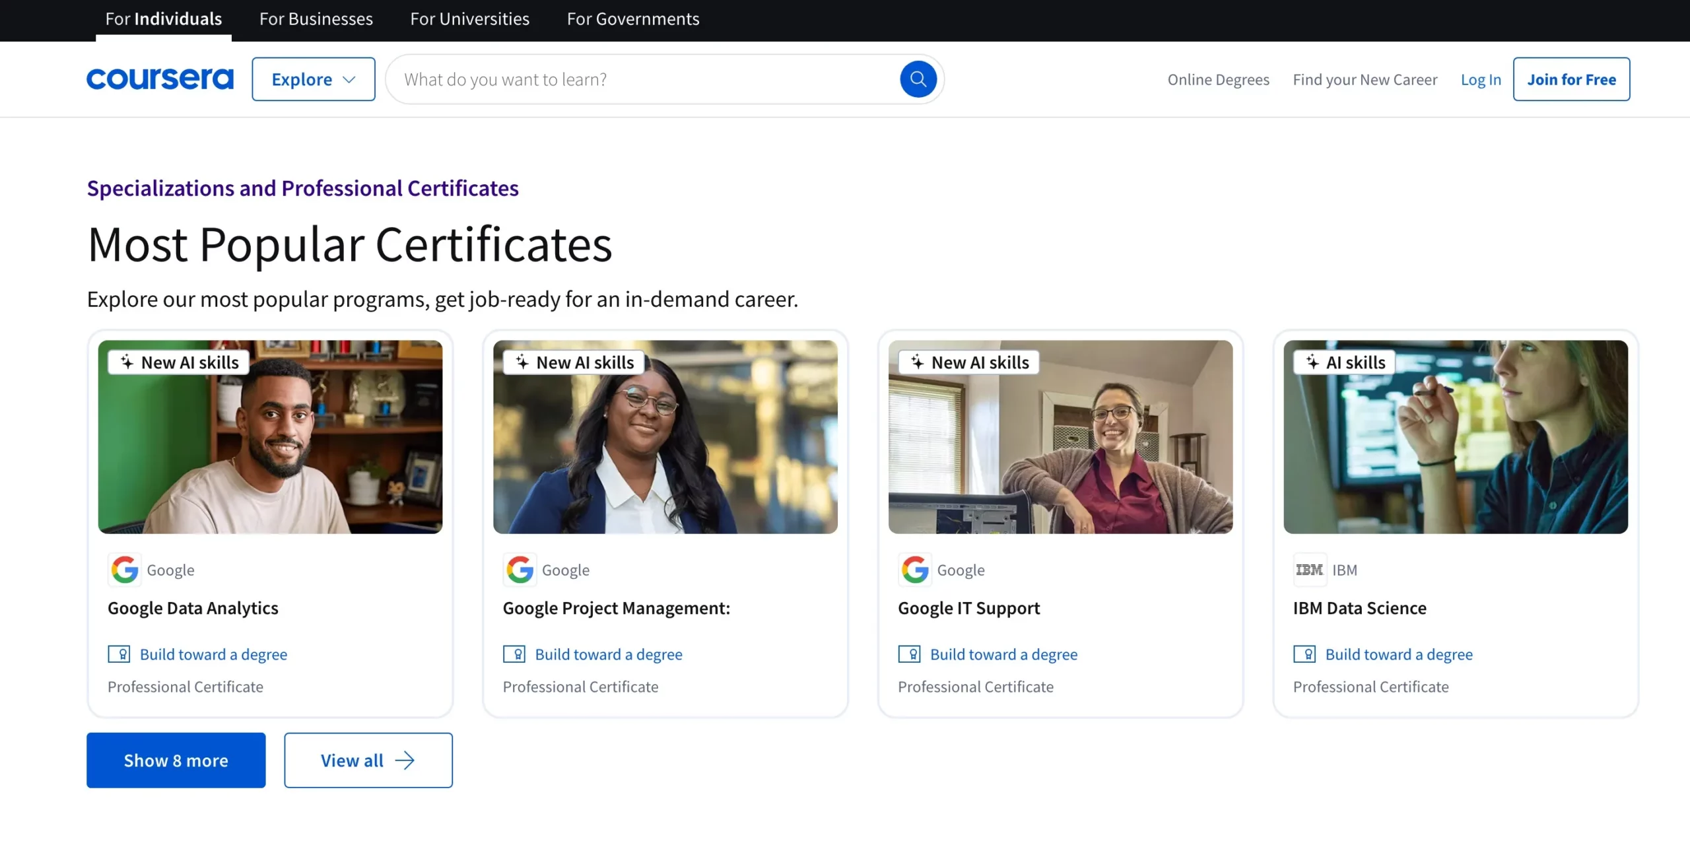The image size is (1690, 847).
Task: Click Google logo on Data Analytics card
Action: point(124,569)
